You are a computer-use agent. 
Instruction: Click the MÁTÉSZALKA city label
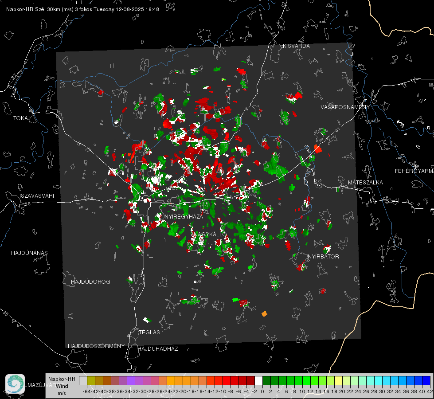365,183
